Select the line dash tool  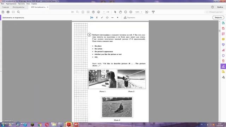coord(112,18)
